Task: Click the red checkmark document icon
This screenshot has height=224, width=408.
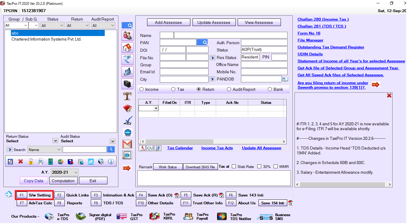Action: pos(10,162)
